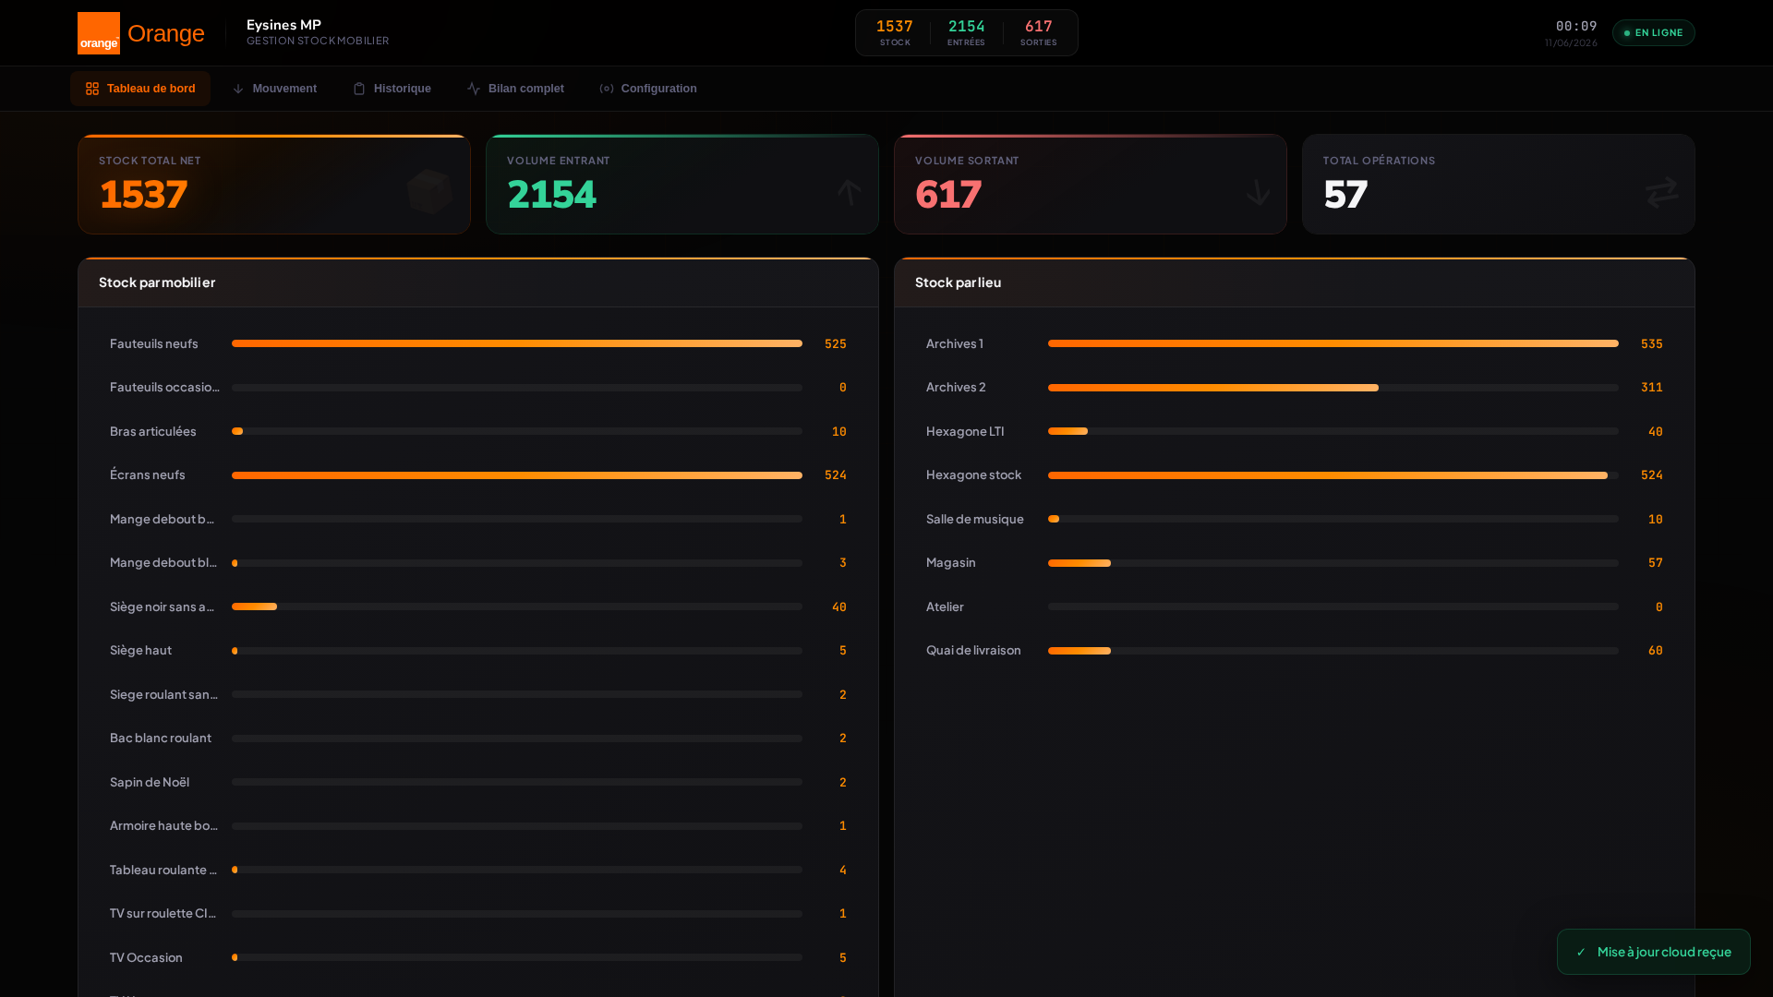Viewport: 1773px width, 997px height.
Task: Click the 617 SORTIES header counter
Action: 1038,32
